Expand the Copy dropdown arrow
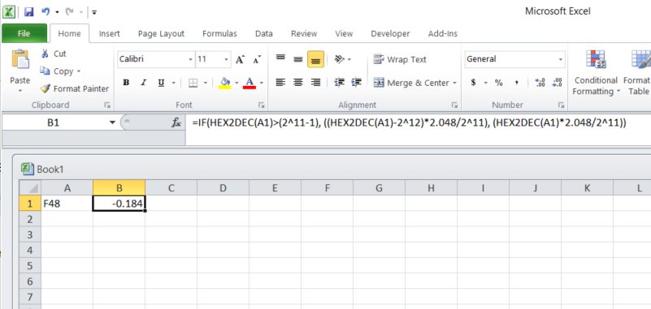Screen dimensions: 651x309 coord(79,71)
